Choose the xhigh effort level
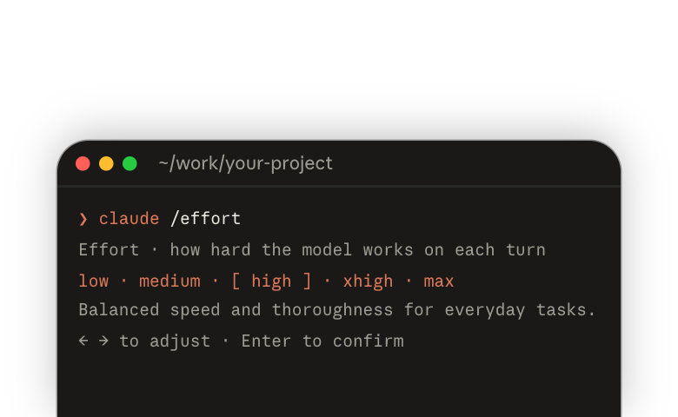678x417 pixels. (368, 281)
